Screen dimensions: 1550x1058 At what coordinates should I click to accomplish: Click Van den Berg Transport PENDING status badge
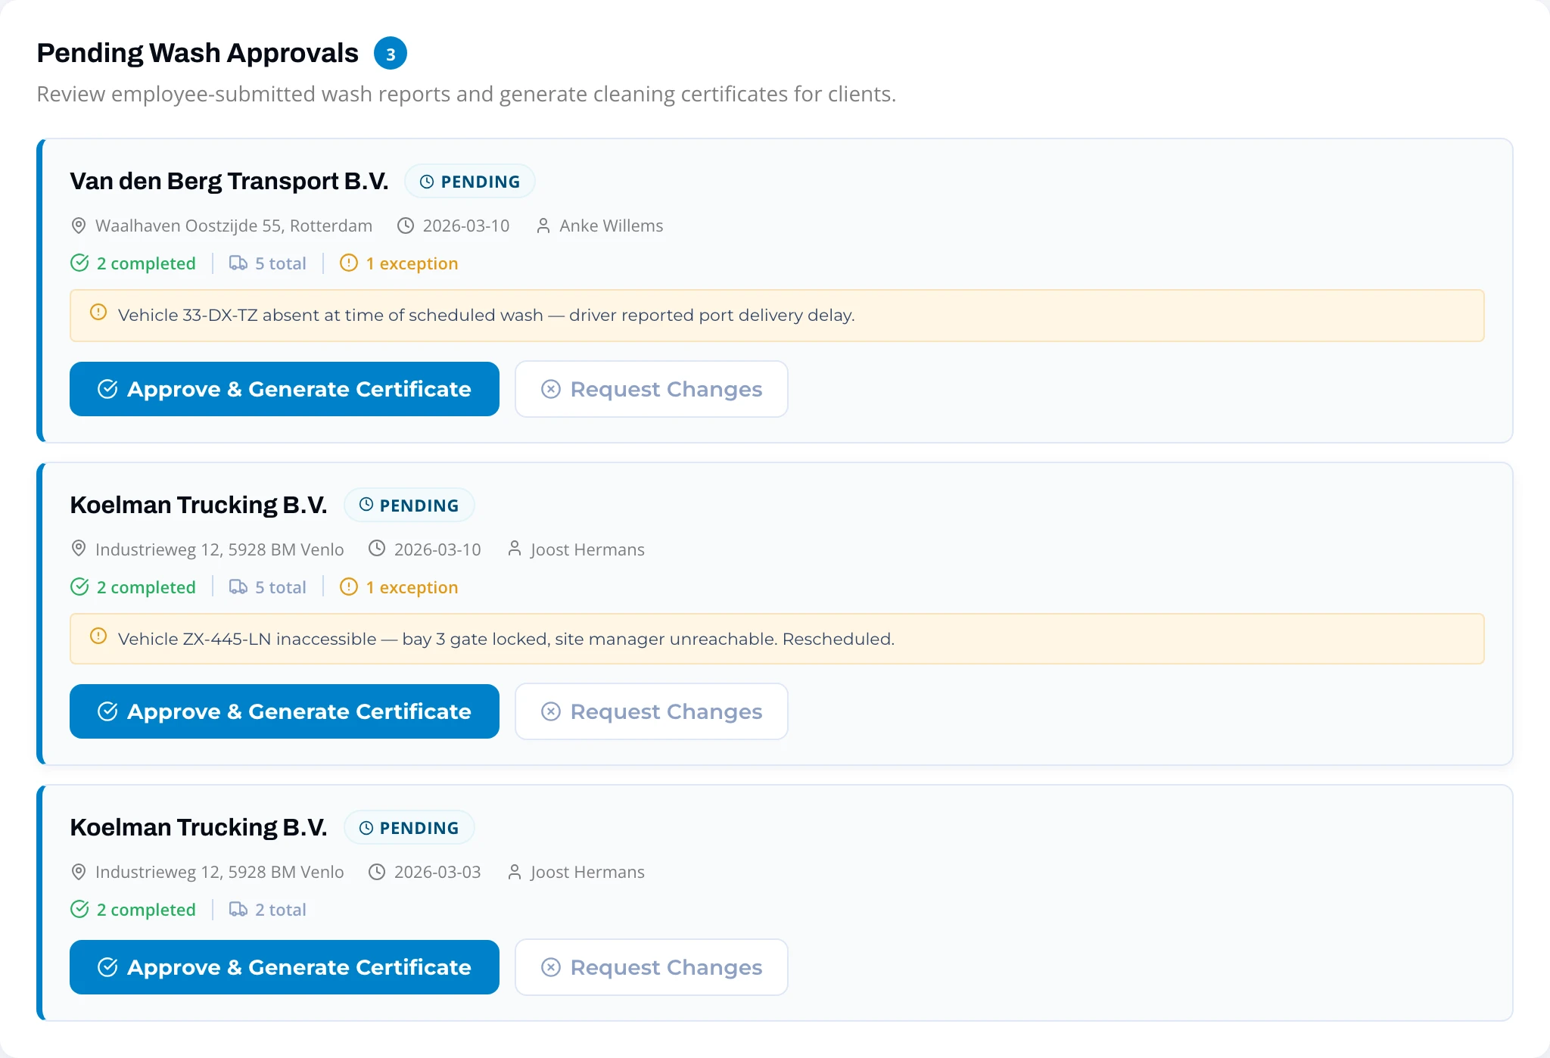coord(469,182)
